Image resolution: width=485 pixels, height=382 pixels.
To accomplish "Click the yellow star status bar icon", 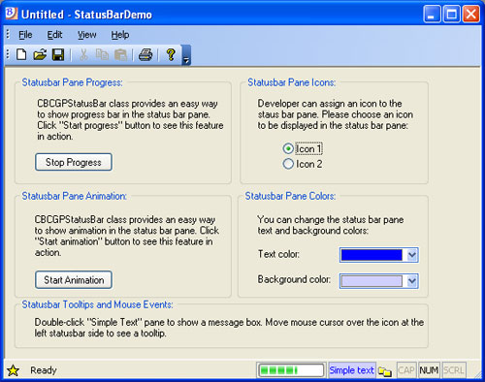I will [13, 370].
